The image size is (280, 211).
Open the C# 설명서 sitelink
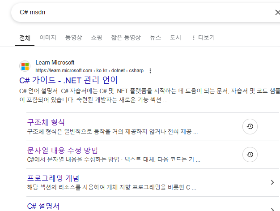[43, 206]
